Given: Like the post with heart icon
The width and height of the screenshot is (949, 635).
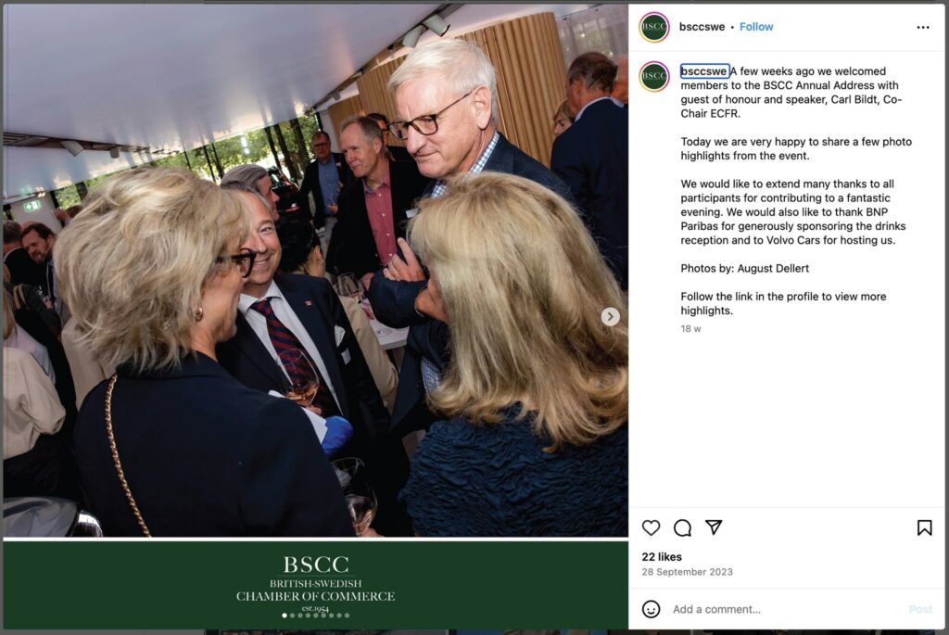Looking at the screenshot, I should [x=652, y=527].
